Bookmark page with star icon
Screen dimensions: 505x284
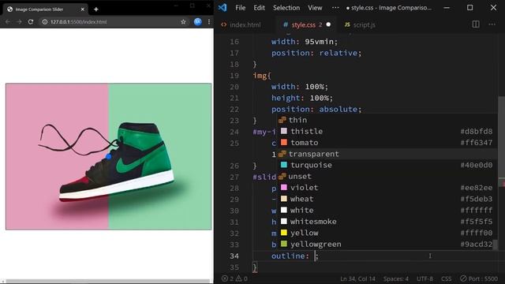[183, 21]
